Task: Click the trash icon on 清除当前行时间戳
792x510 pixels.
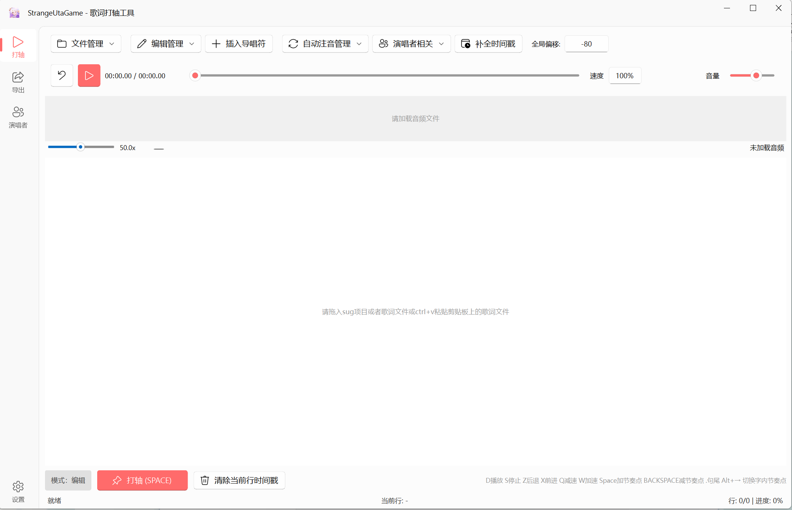Action: pos(205,481)
